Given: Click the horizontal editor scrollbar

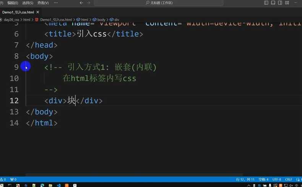Looking at the screenshot, I should pyautogui.click(x=134, y=174).
